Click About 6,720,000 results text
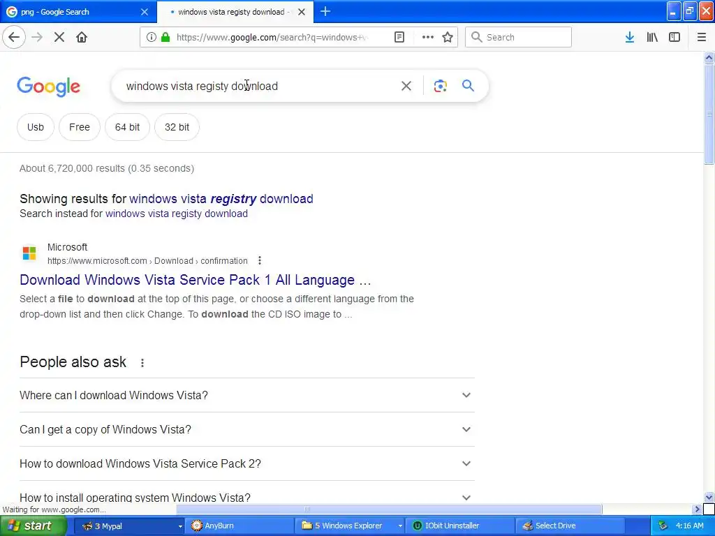Screen dimensions: 715x536 tap(107, 169)
